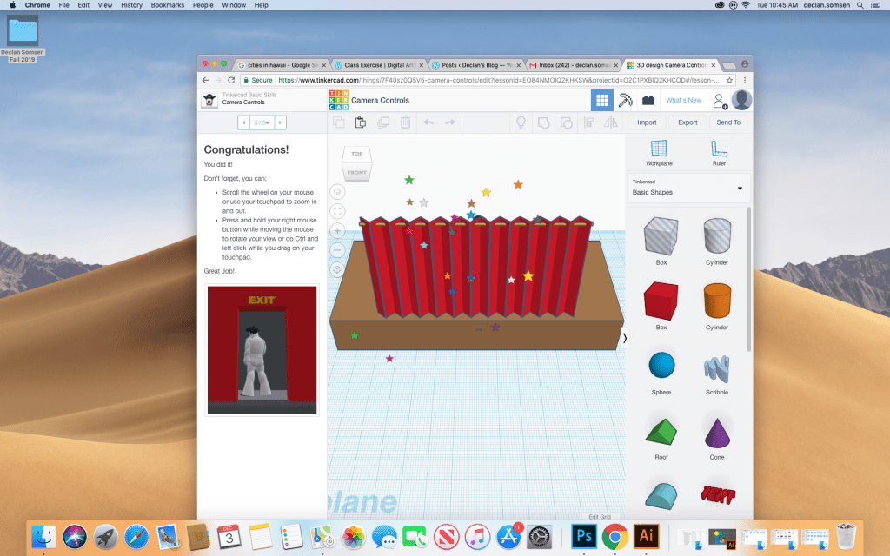Open Photoshop from the dock

585,536
